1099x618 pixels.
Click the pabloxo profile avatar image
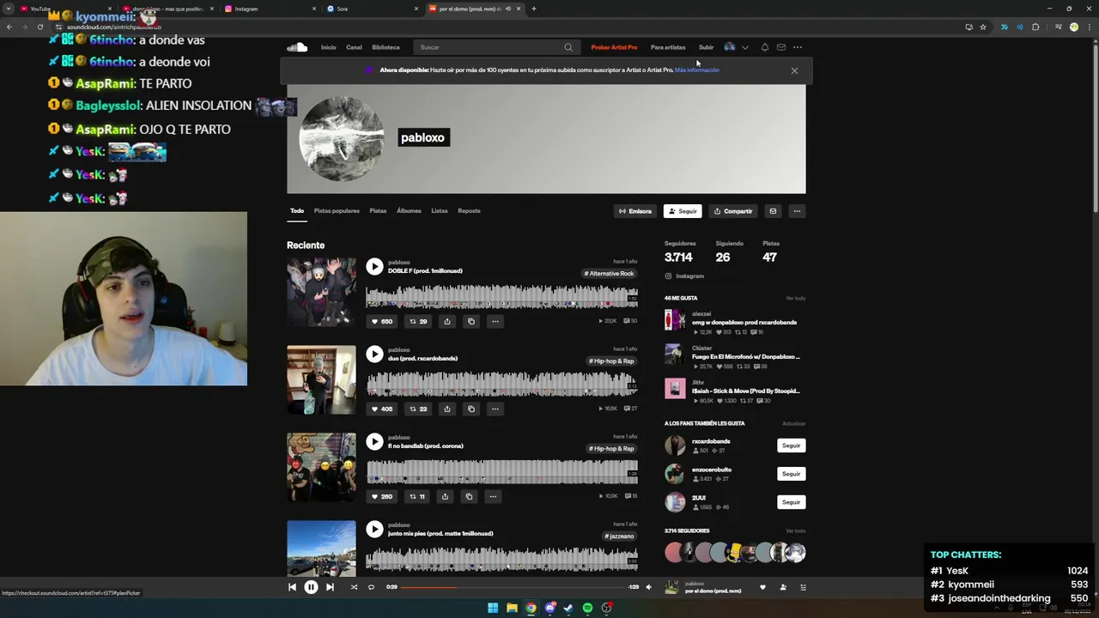[341, 138]
